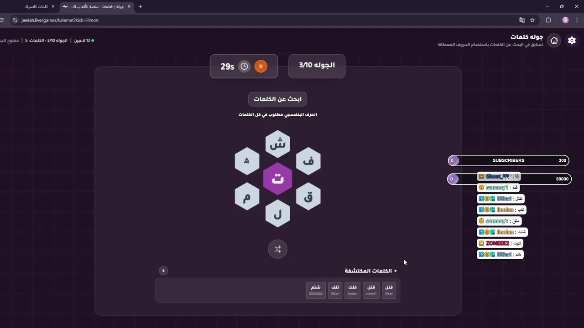Viewport: 584px width, 328px height.
Task: Select the center purple ت hexagon
Action: [277, 179]
